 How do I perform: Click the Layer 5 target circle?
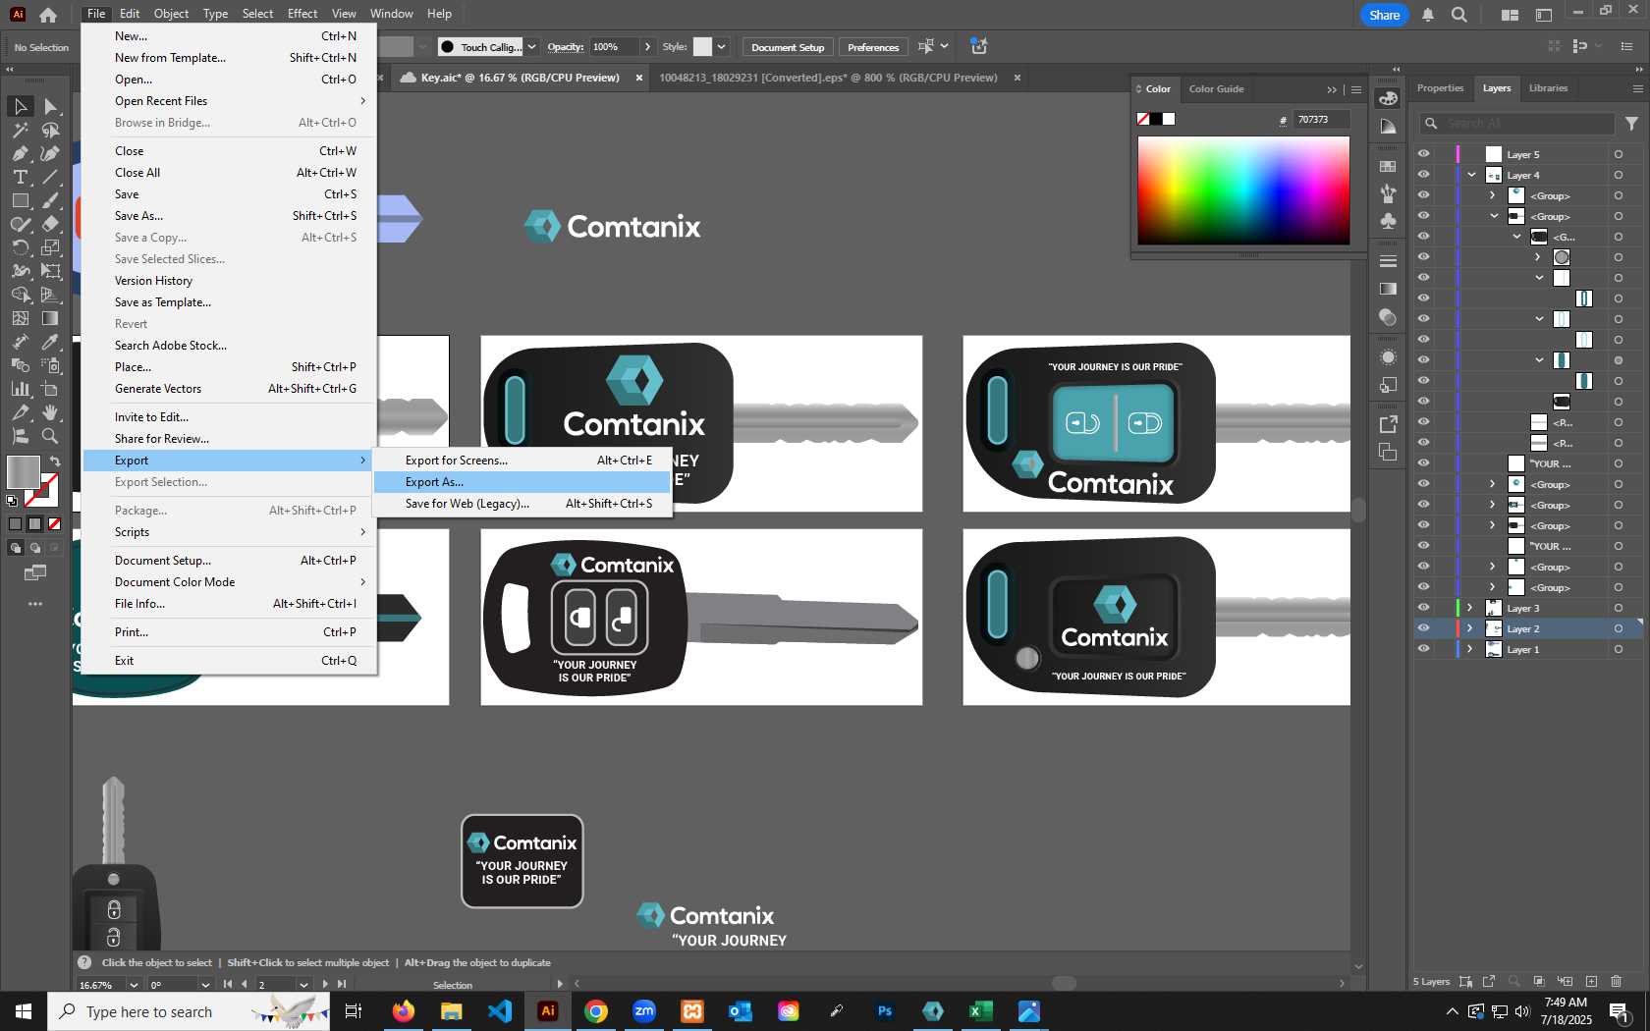click(1619, 154)
